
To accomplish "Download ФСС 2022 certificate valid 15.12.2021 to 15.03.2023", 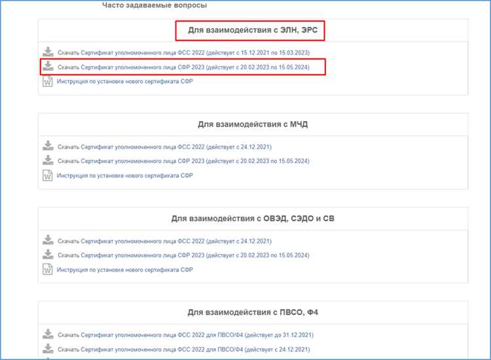I will (x=183, y=52).
